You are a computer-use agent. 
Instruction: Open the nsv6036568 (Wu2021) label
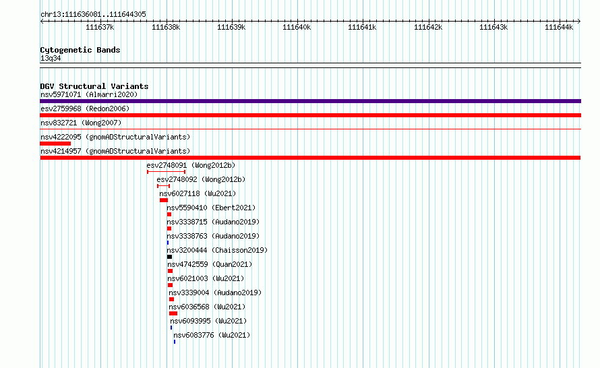207,307
